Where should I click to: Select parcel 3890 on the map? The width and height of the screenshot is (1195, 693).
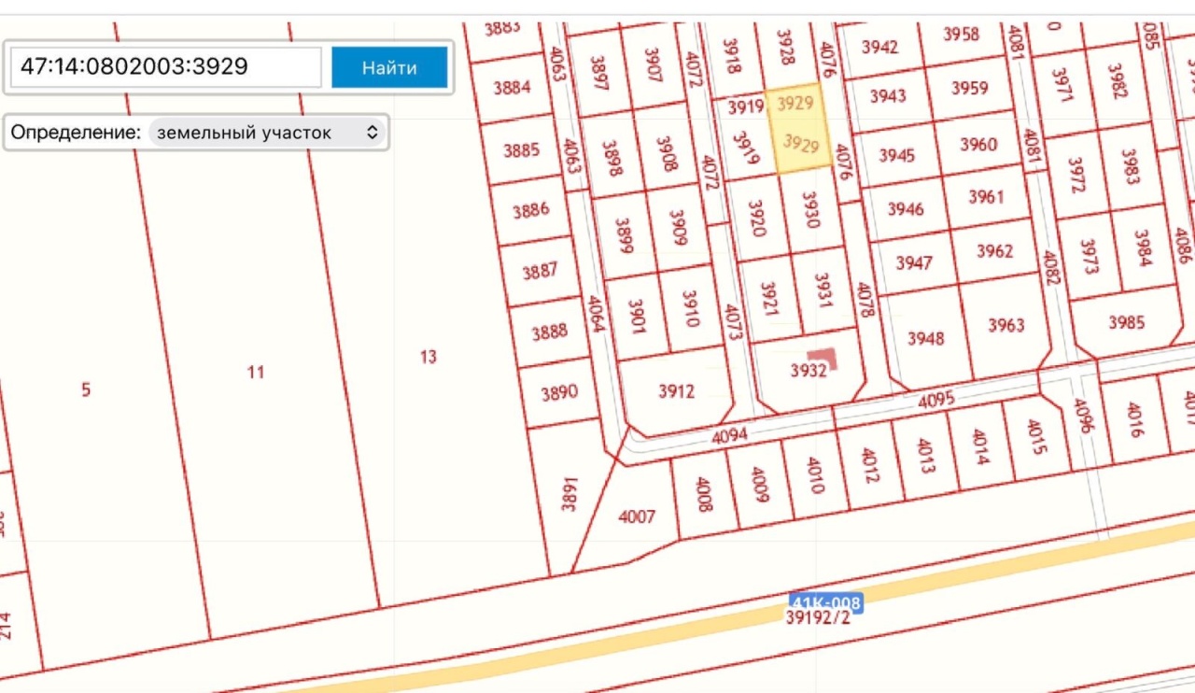click(559, 392)
